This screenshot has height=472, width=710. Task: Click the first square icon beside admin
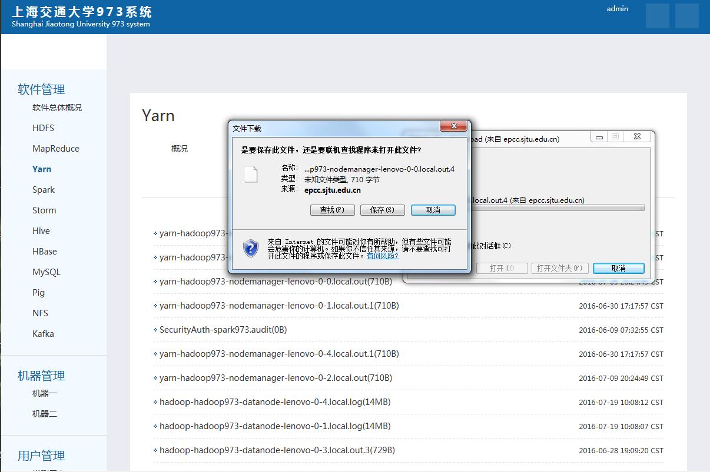point(657,16)
